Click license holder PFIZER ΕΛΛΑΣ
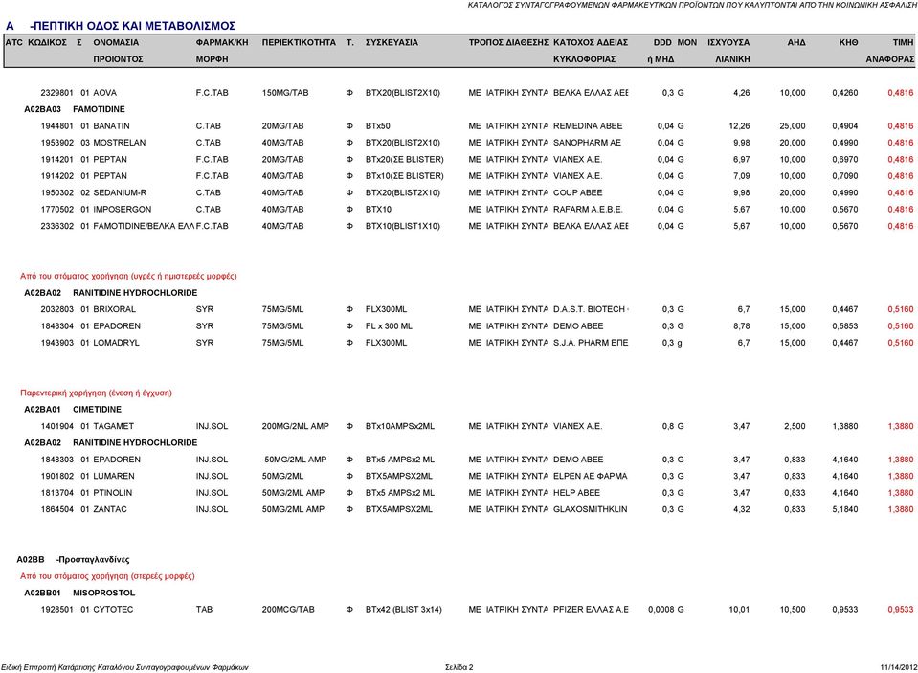 click(x=591, y=610)
